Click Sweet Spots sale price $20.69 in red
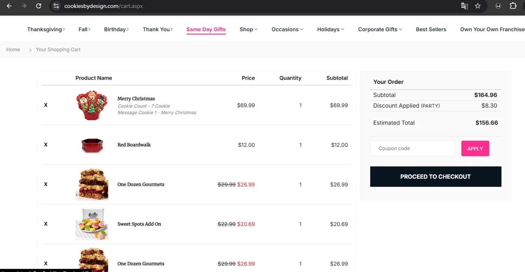The image size is (525, 272). [x=246, y=224]
